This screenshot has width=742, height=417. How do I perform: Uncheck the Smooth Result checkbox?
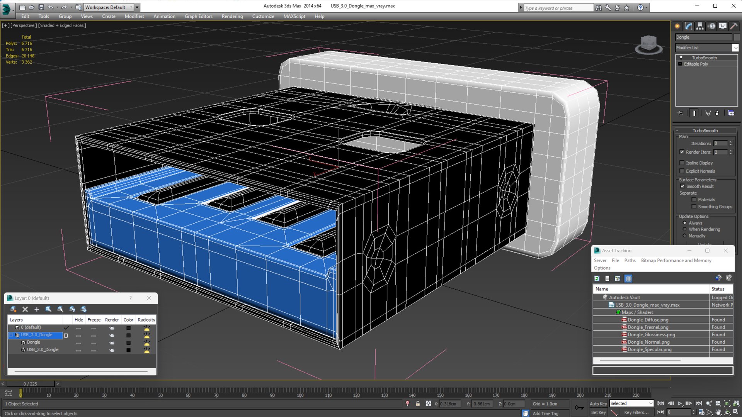point(682,186)
